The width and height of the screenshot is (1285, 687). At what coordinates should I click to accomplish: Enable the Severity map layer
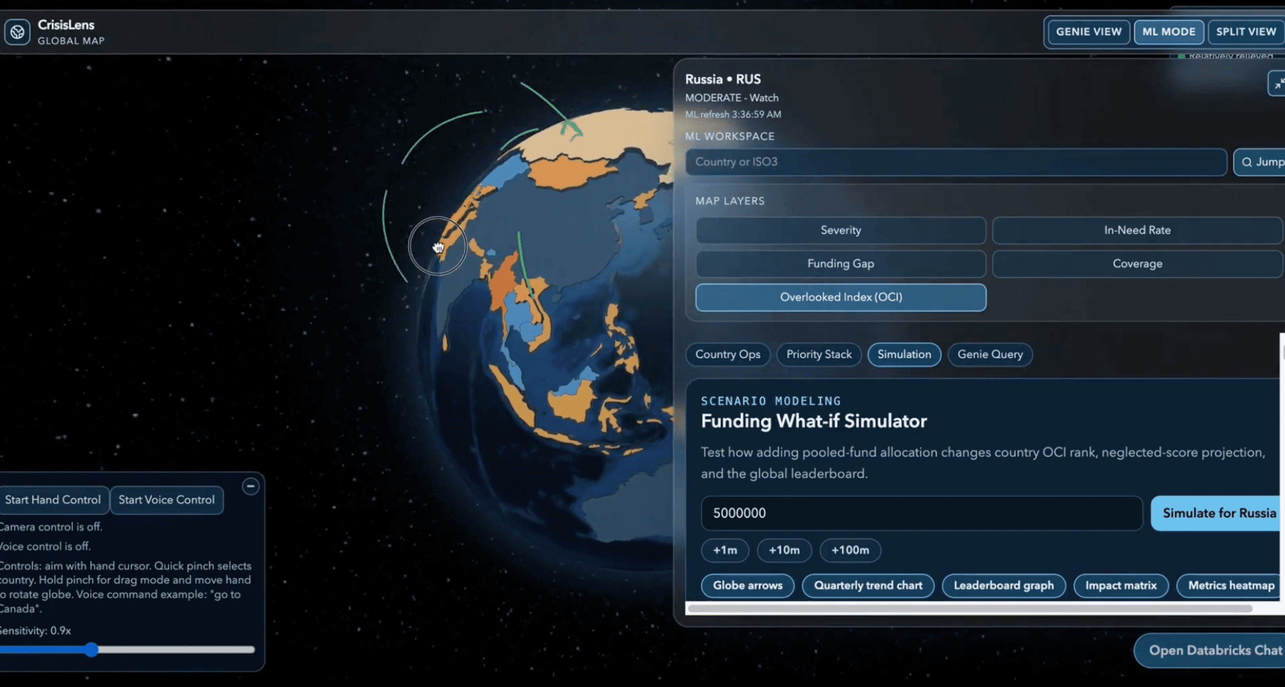(841, 230)
